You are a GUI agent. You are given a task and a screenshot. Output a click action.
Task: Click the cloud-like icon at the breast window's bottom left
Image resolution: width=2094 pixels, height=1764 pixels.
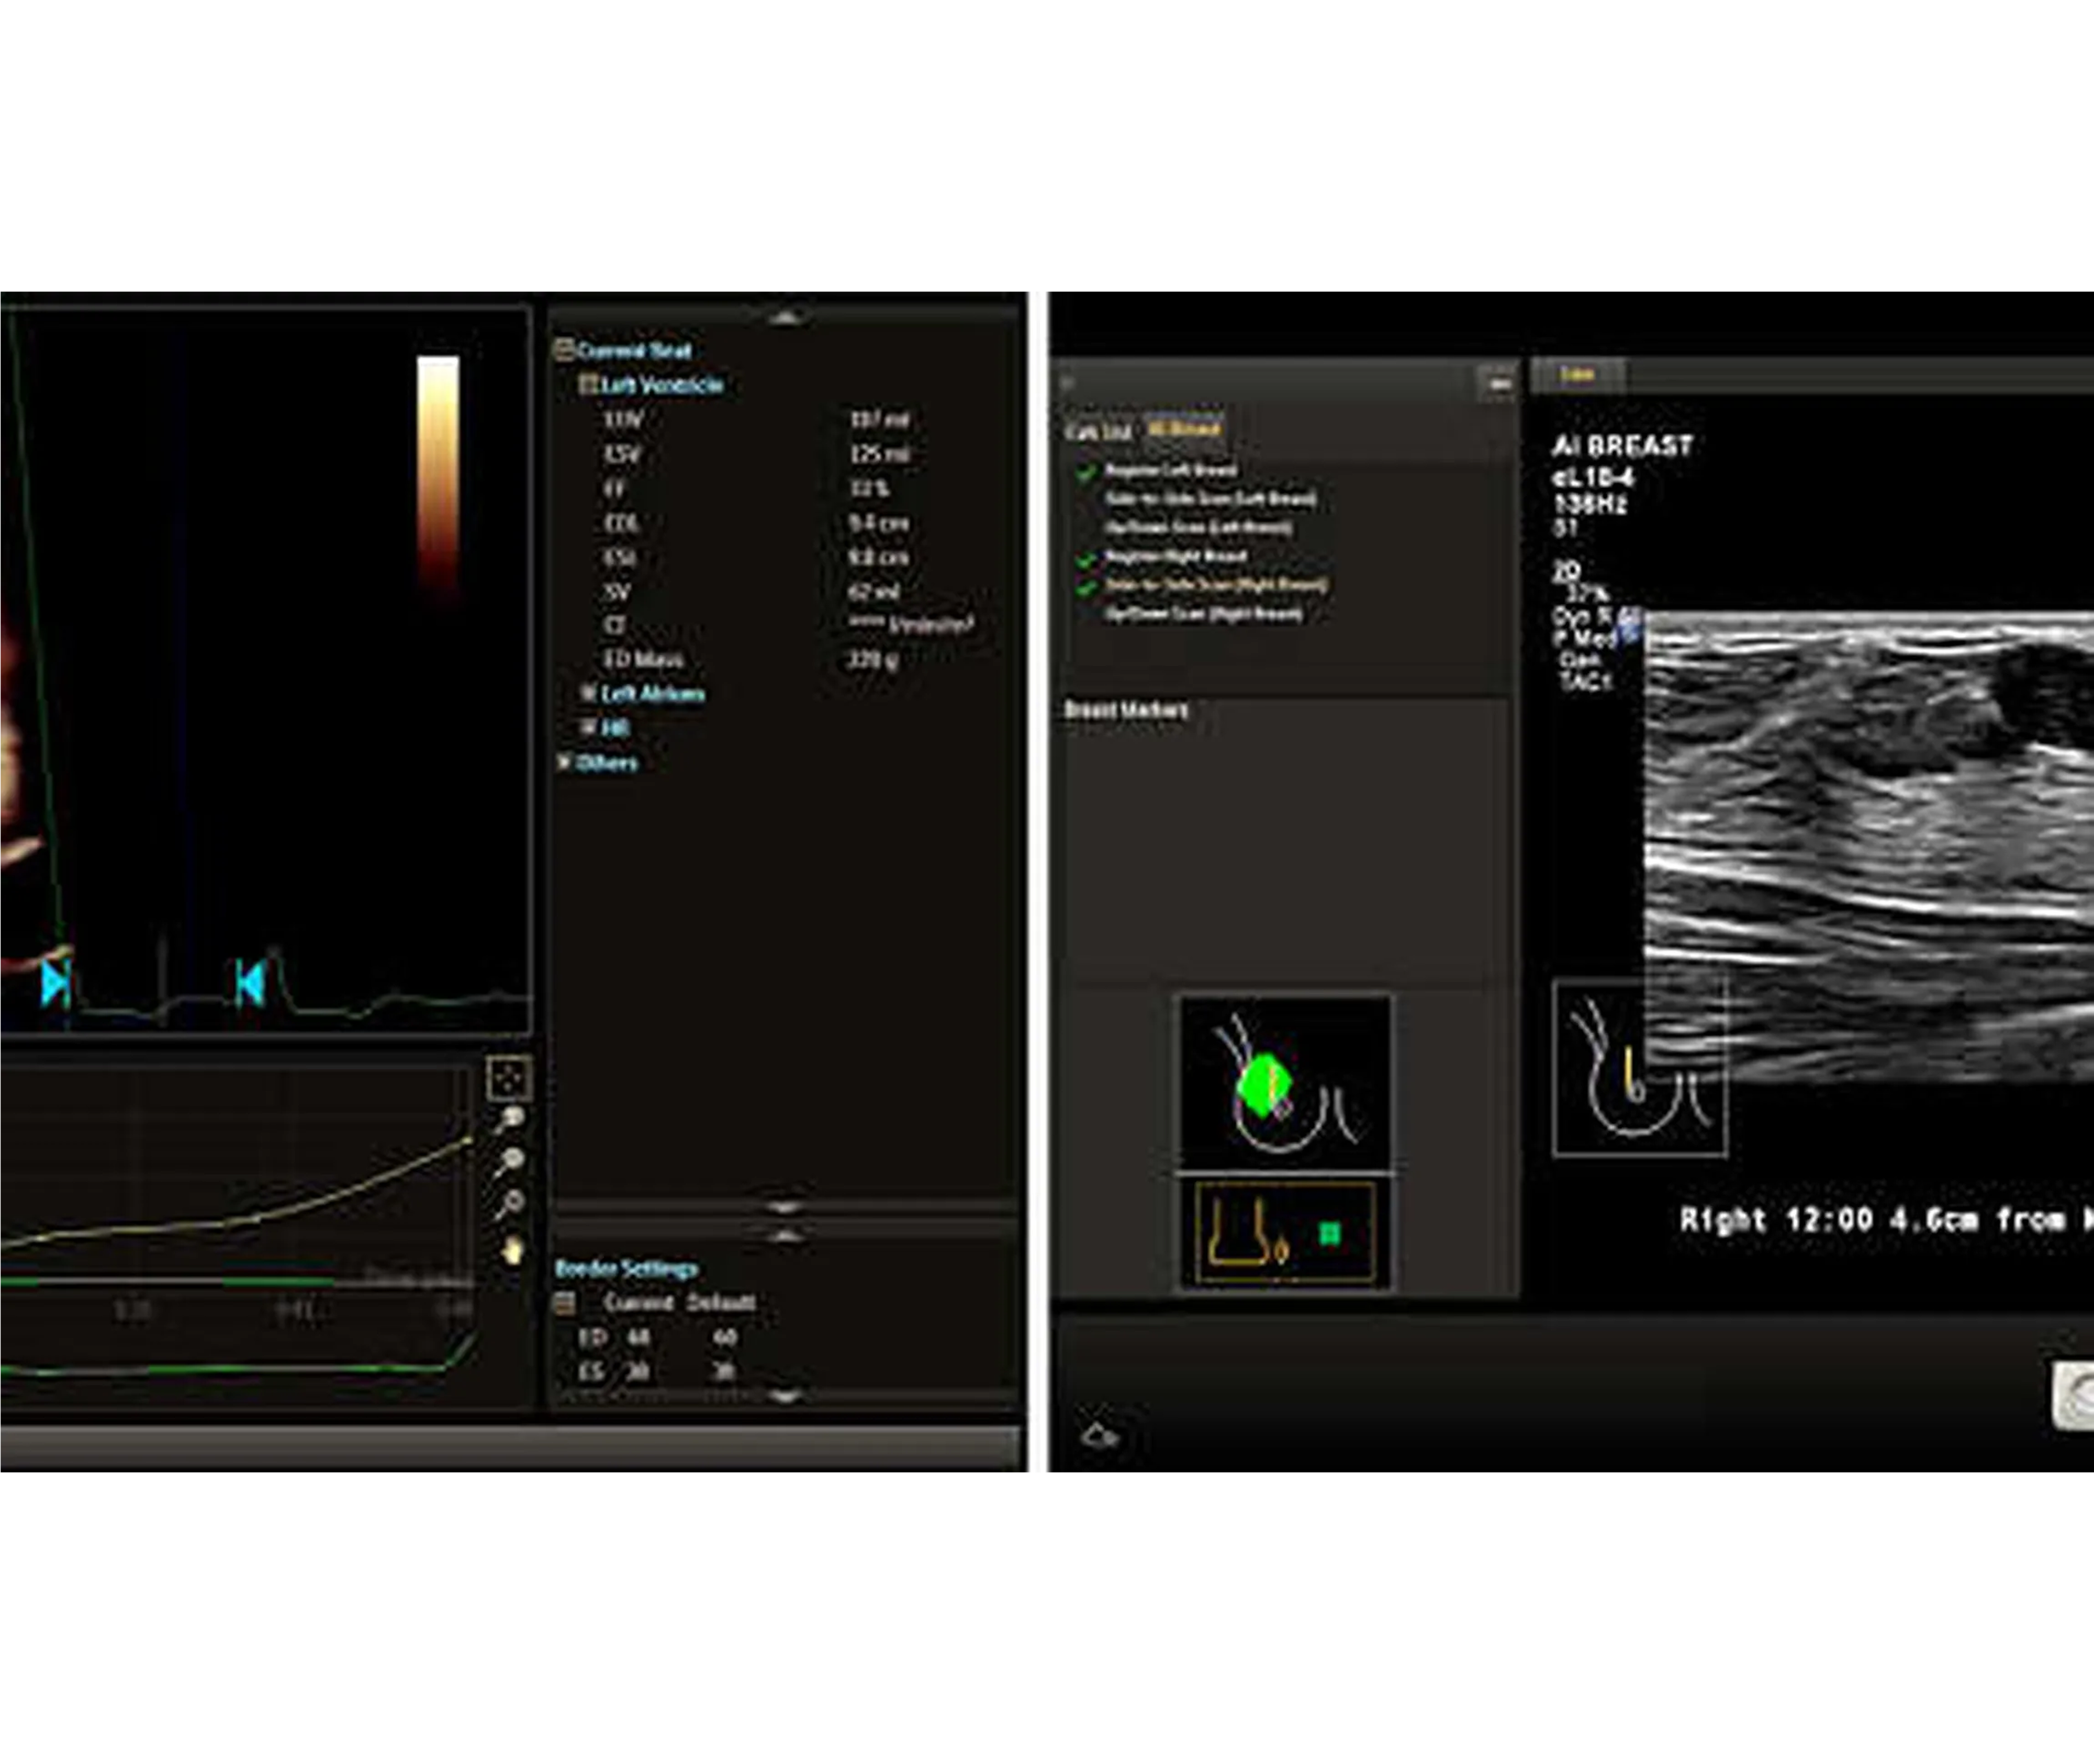[1100, 1436]
